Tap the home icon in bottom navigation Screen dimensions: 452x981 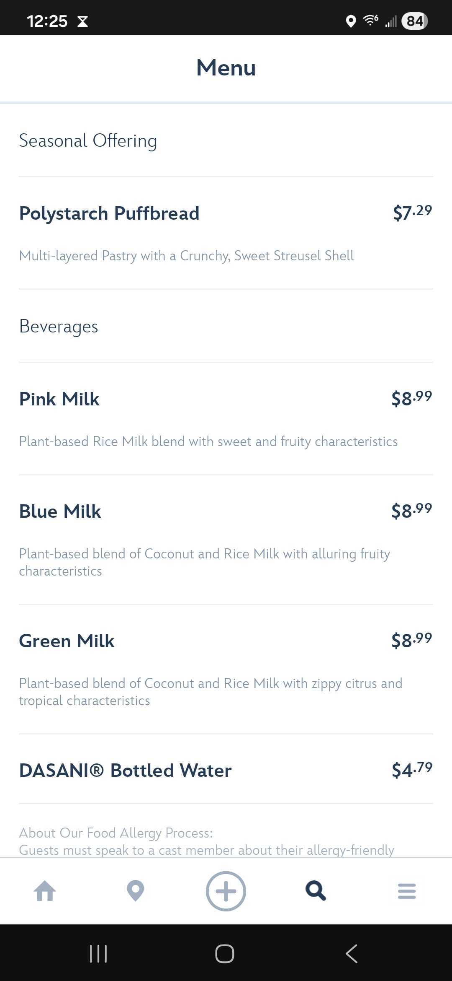click(x=45, y=891)
